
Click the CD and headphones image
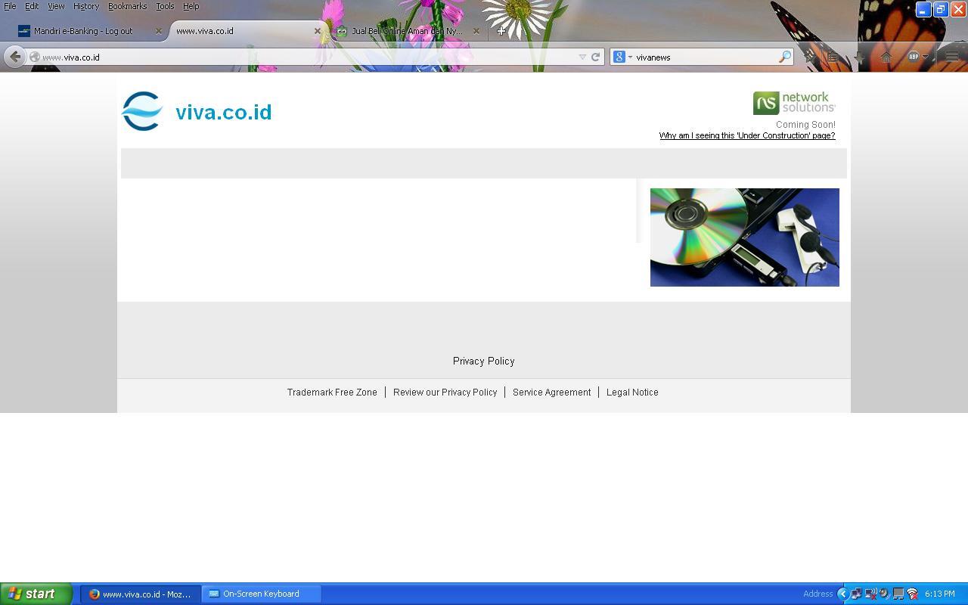(745, 237)
